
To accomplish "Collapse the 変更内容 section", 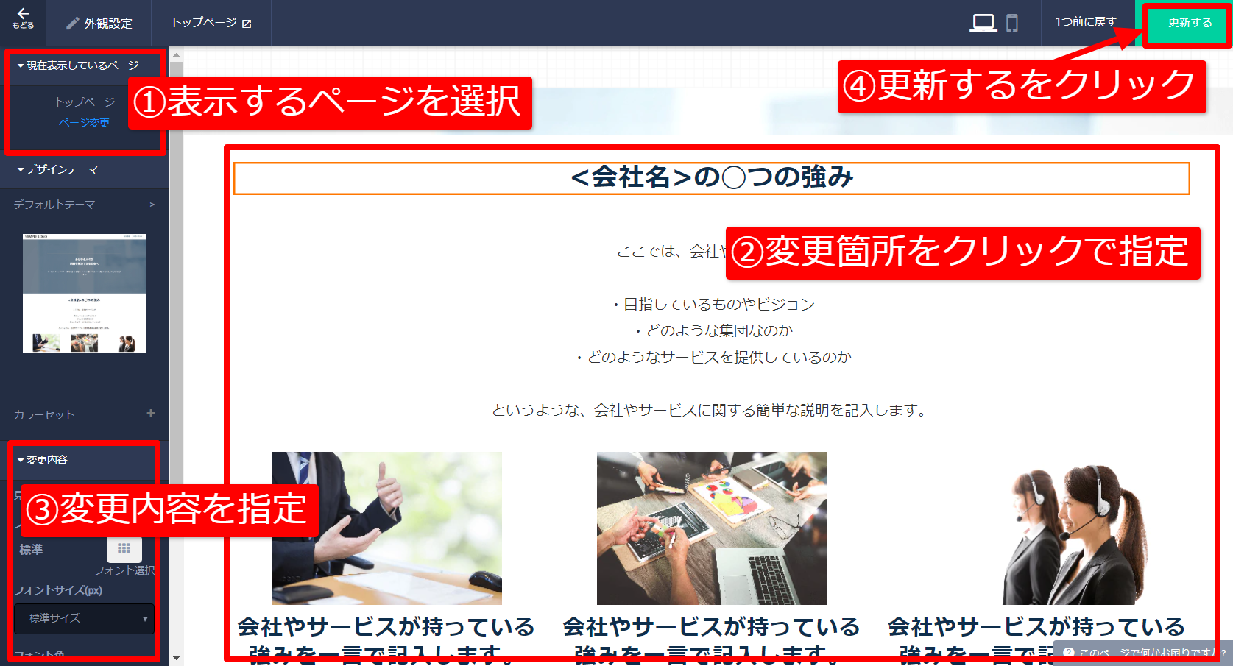I will 43,460.
